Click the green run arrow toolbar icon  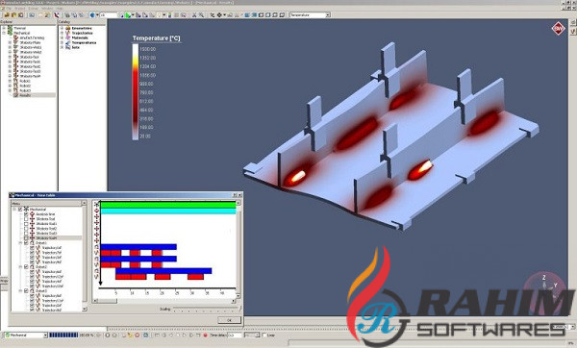pos(127,15)
